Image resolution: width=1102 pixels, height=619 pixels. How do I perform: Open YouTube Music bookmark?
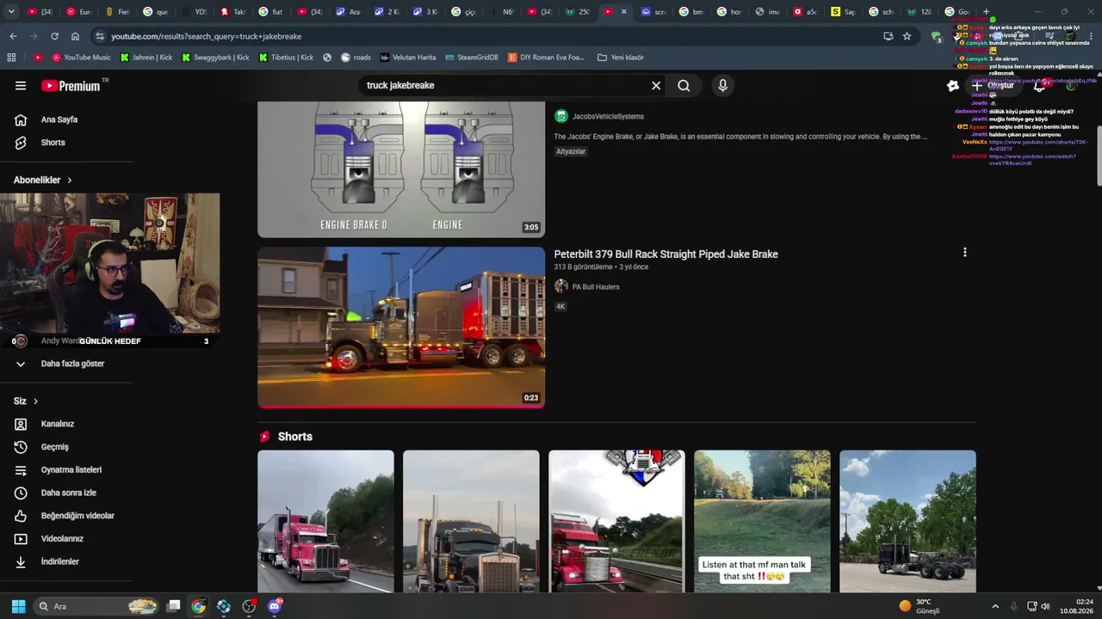82,58
